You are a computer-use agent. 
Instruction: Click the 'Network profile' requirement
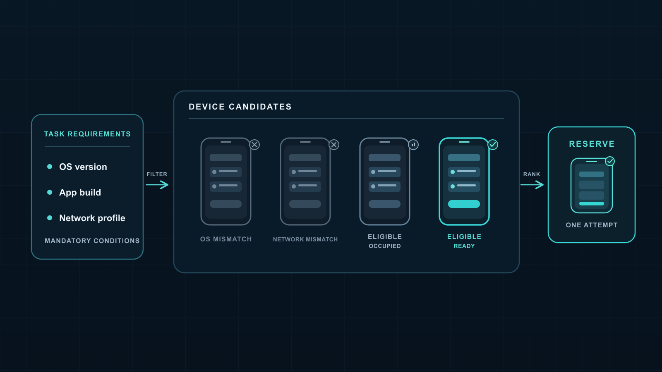[92, 218]
